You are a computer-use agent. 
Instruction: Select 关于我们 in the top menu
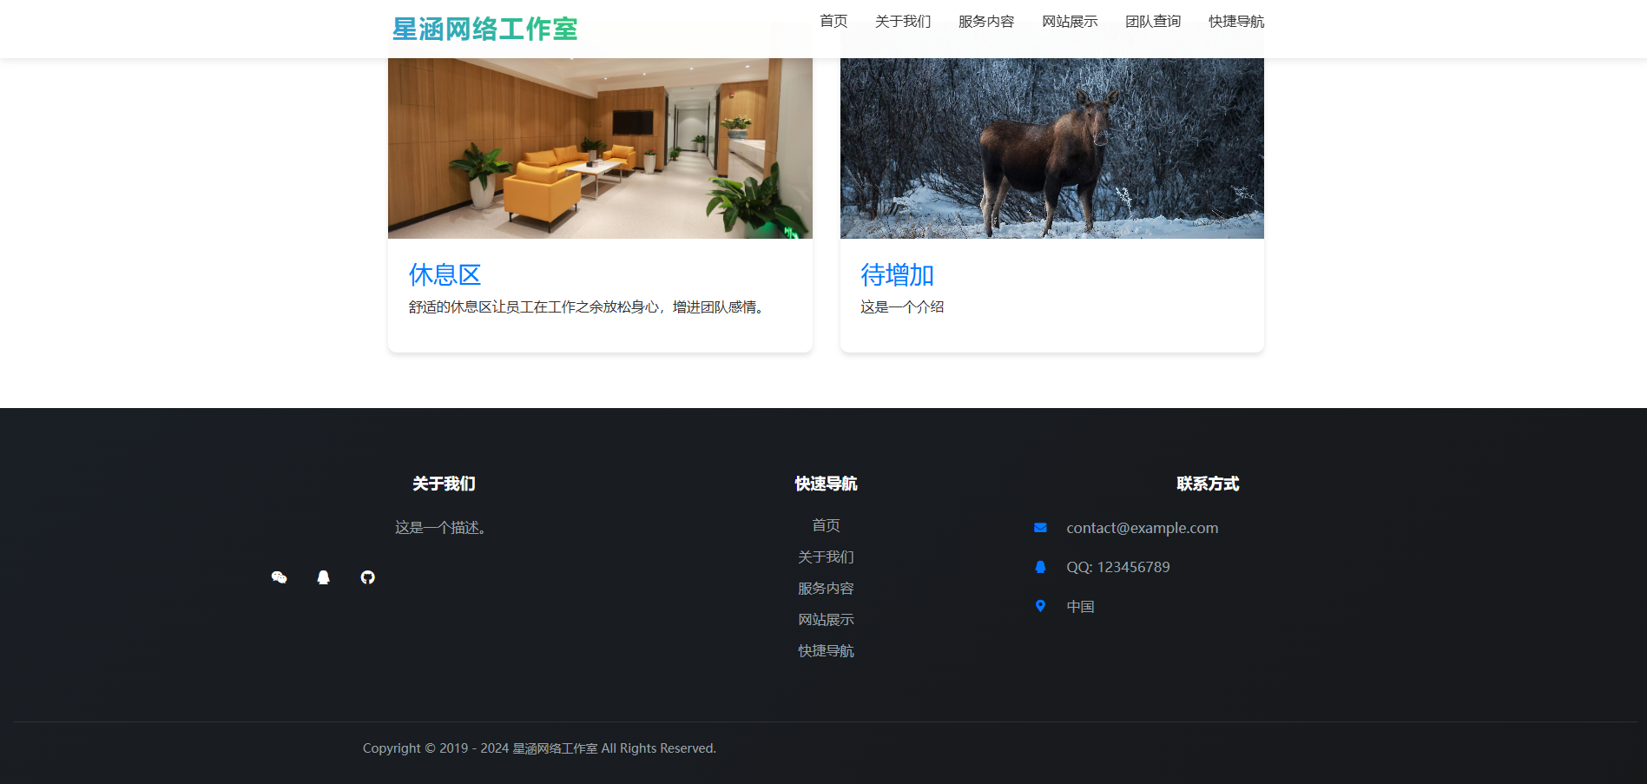[903, 22]
